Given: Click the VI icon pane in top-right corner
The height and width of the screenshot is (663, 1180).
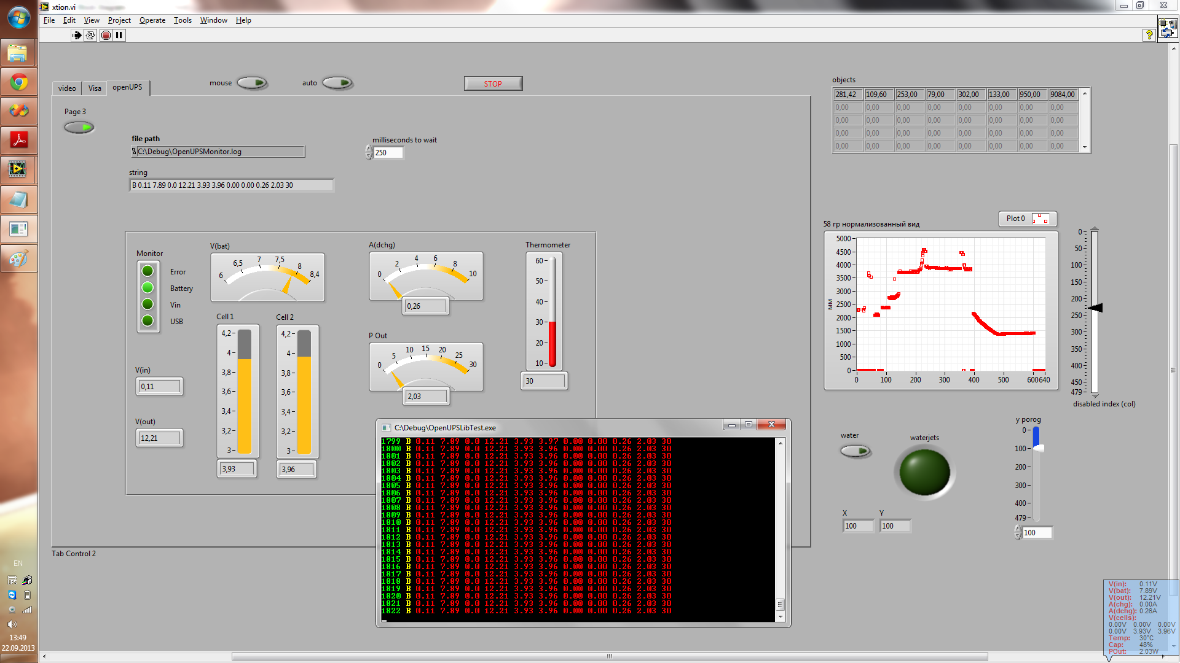Looking at the screenshot, I should [x=1168, y=29].
